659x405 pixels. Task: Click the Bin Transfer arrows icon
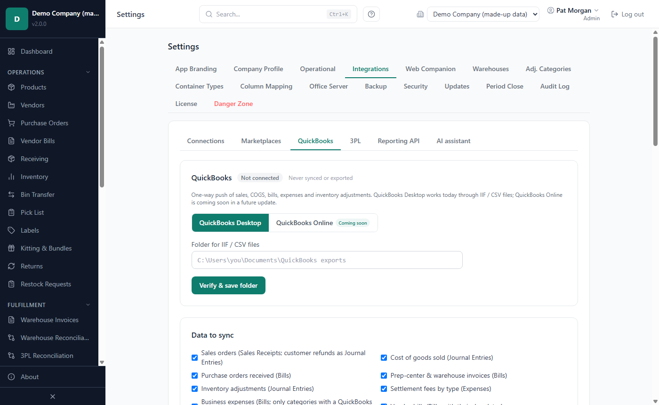(x=11, y=194)
